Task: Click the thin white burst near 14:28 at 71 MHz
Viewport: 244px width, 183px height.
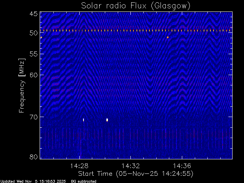Action: click(83, 120)
